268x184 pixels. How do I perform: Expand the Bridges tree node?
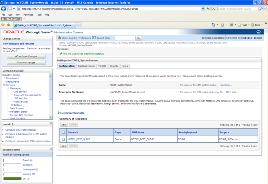(x=12, y=105)
